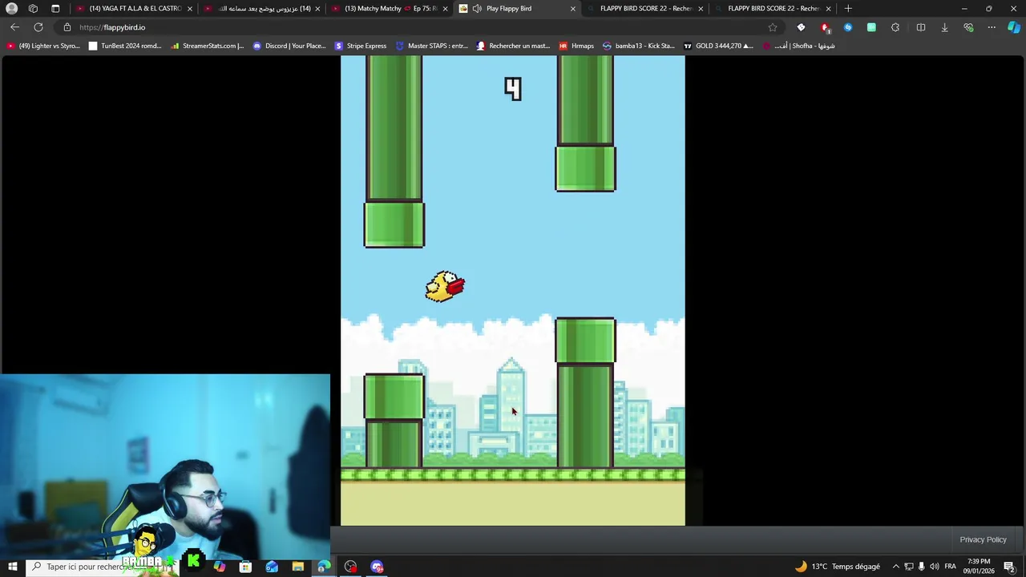Open StreamerStats.com bookmark
1026x577 pixels.
[208, 46]
